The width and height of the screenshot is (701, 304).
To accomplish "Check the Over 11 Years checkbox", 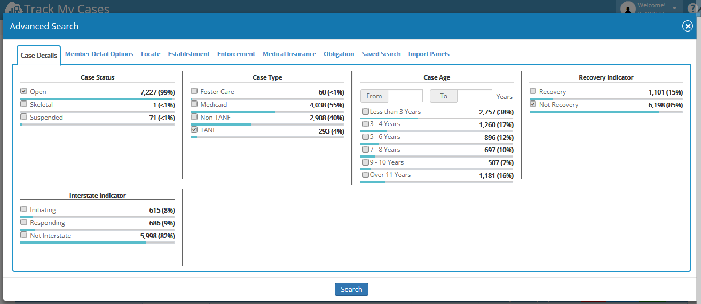I will [x=365, y=175].
